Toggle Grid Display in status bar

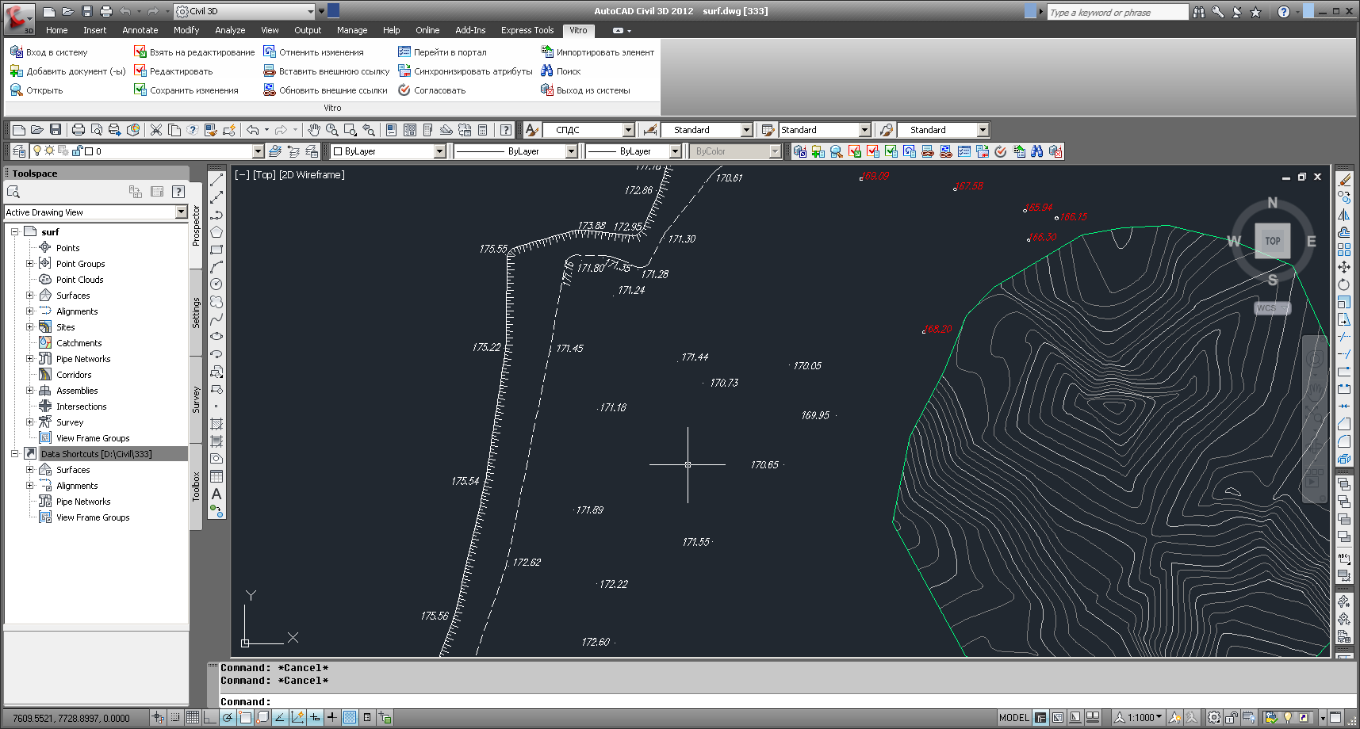click(x=193, y=718)
